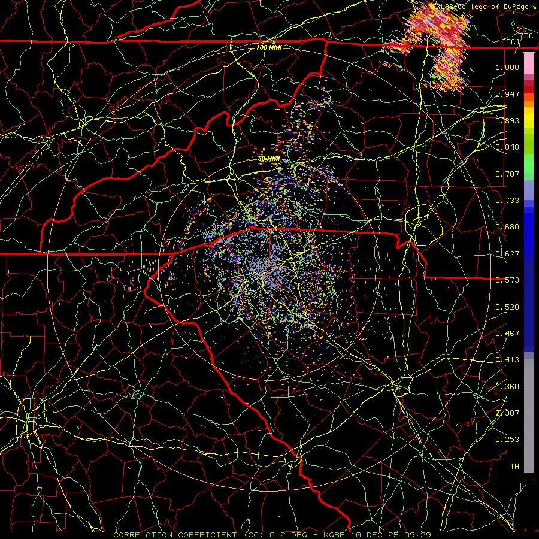
Task: Click the 0.253 color scale value
Action: [x=507, y=440]
